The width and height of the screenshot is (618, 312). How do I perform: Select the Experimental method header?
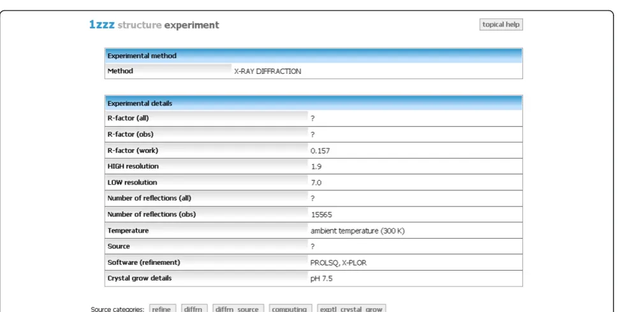(314, 56)
